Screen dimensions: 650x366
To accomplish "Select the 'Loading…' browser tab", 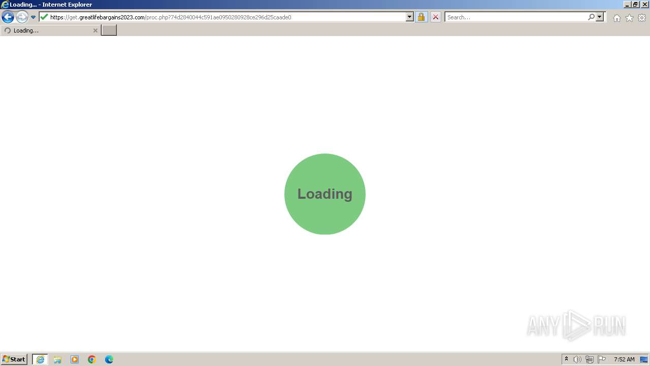I will click(x=50, y=30).
